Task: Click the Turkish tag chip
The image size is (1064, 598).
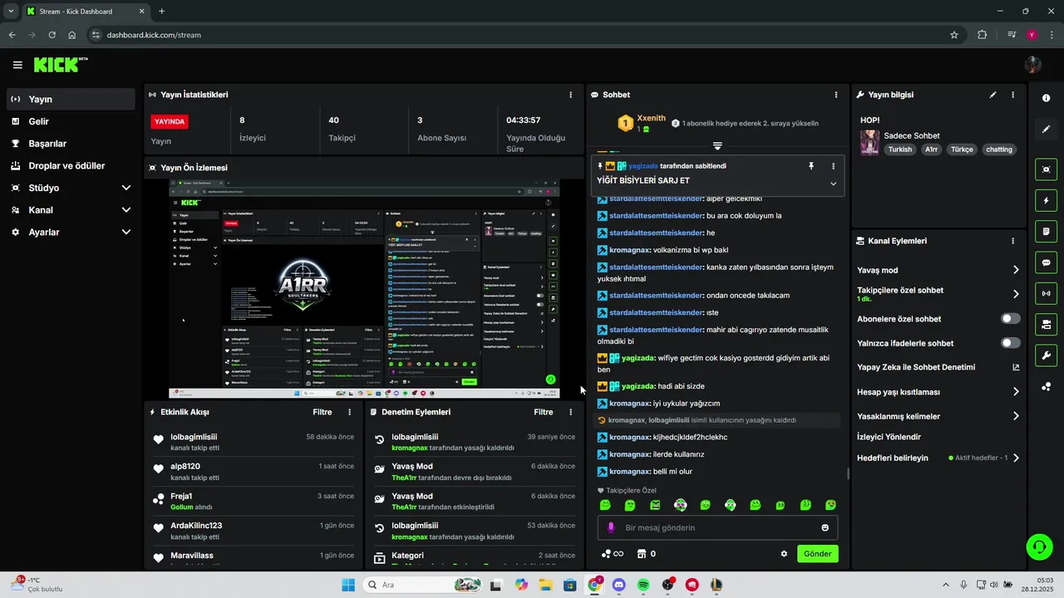Action: click(899, 149)
